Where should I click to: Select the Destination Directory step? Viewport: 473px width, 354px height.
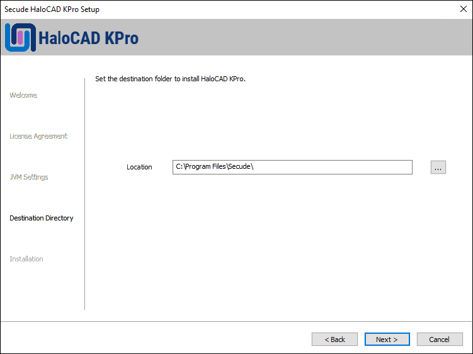pos(42,218)
